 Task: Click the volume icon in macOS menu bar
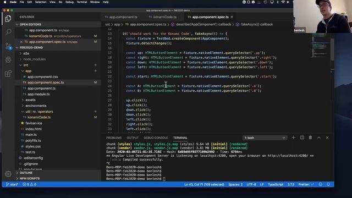pos(288,2)
